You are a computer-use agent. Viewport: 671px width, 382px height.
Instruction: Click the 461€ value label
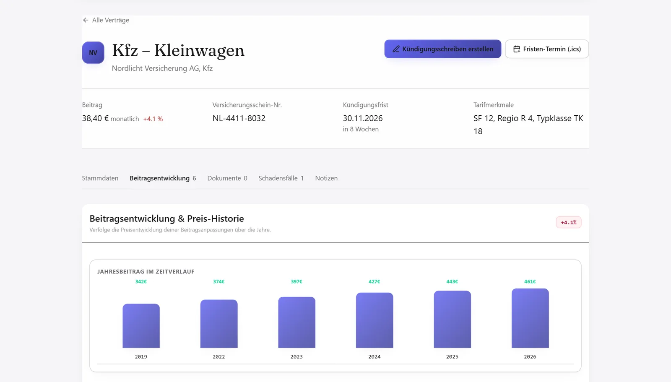(x=530, y=282)
